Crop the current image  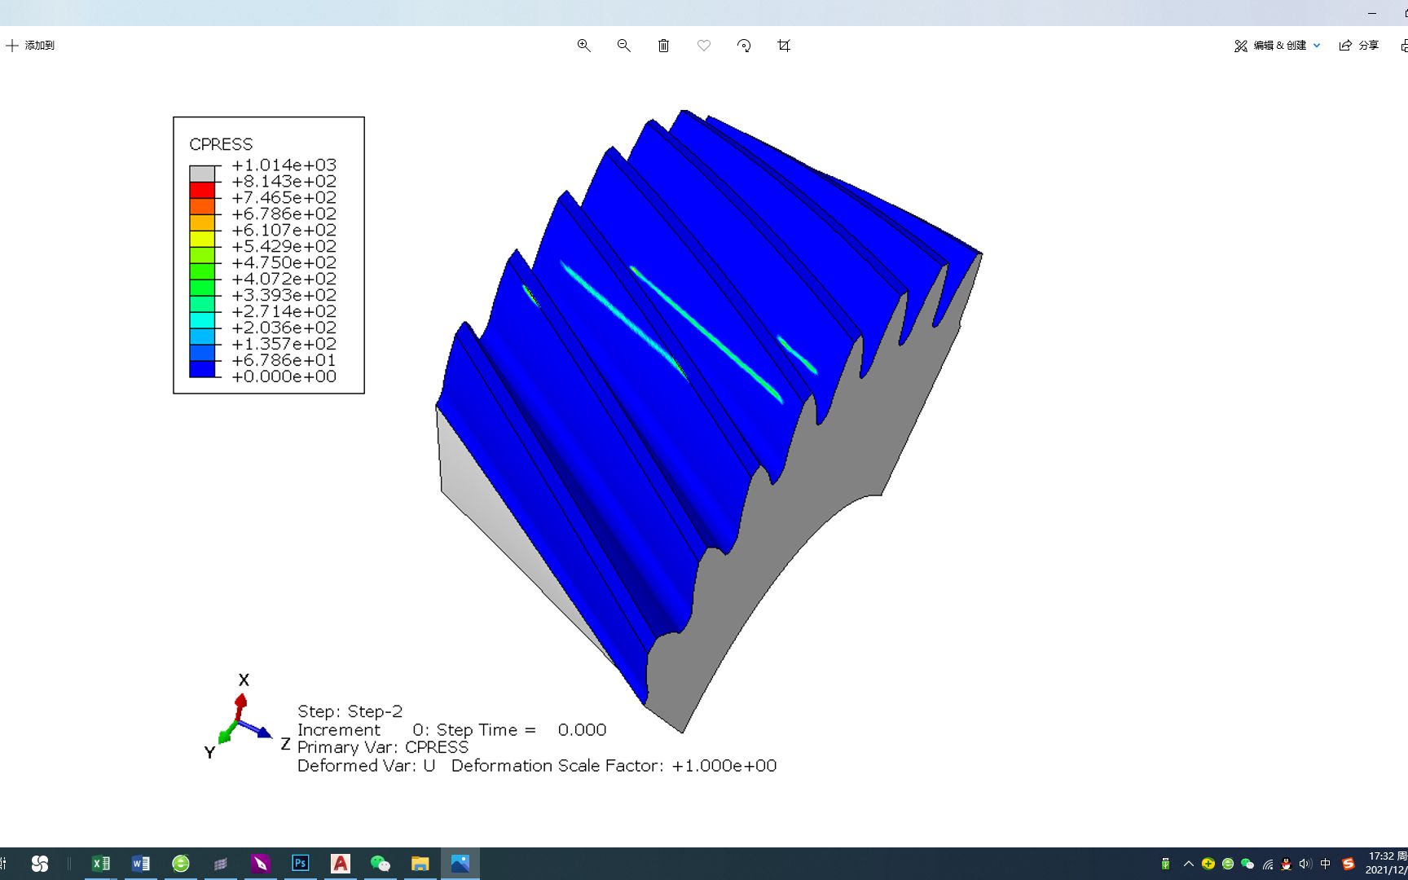(783, 46)
